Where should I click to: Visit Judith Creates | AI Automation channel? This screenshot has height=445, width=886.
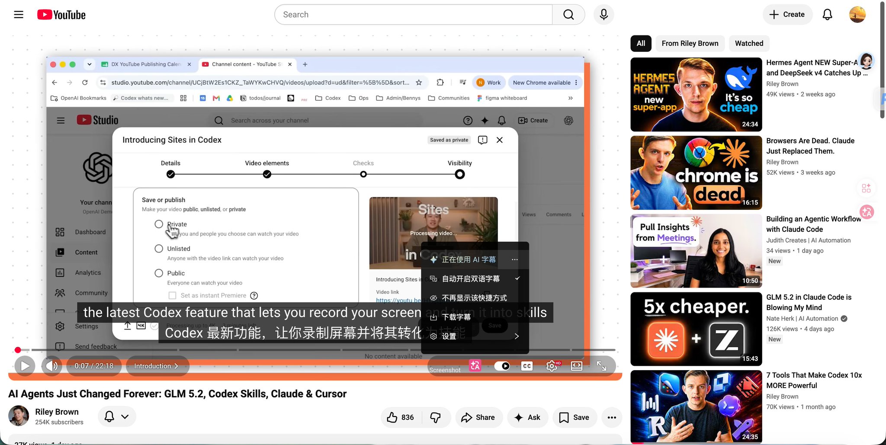808,240
